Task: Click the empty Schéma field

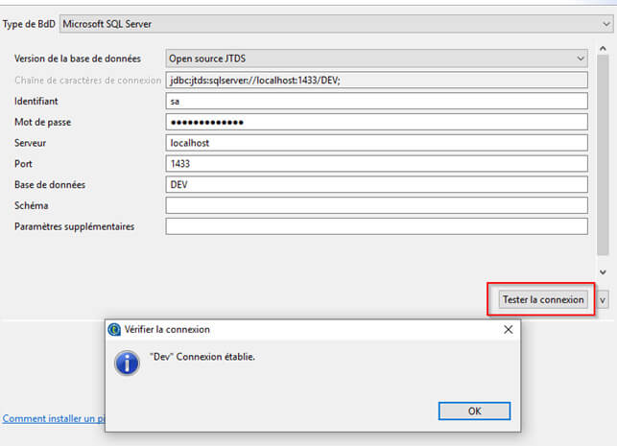Action: [x=376, y=205]
